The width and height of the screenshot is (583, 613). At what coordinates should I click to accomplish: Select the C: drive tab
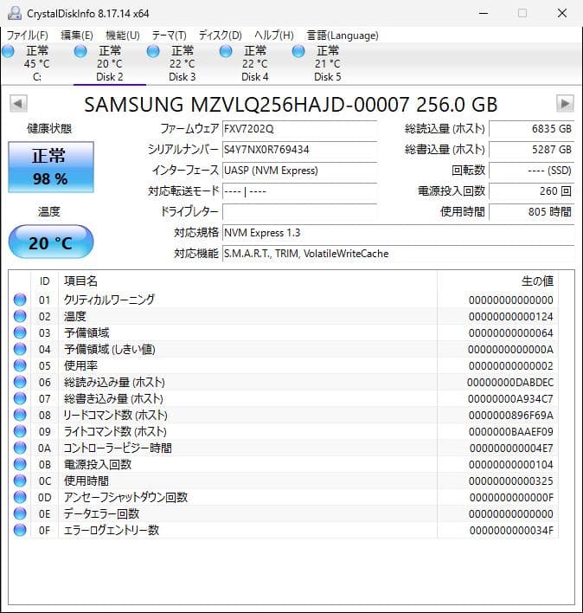tap(36, 64)
